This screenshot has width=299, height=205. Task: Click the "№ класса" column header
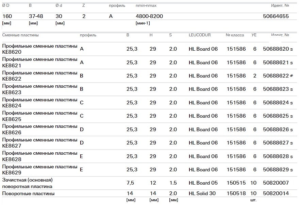pyautogui.click(x=235, y=35)
